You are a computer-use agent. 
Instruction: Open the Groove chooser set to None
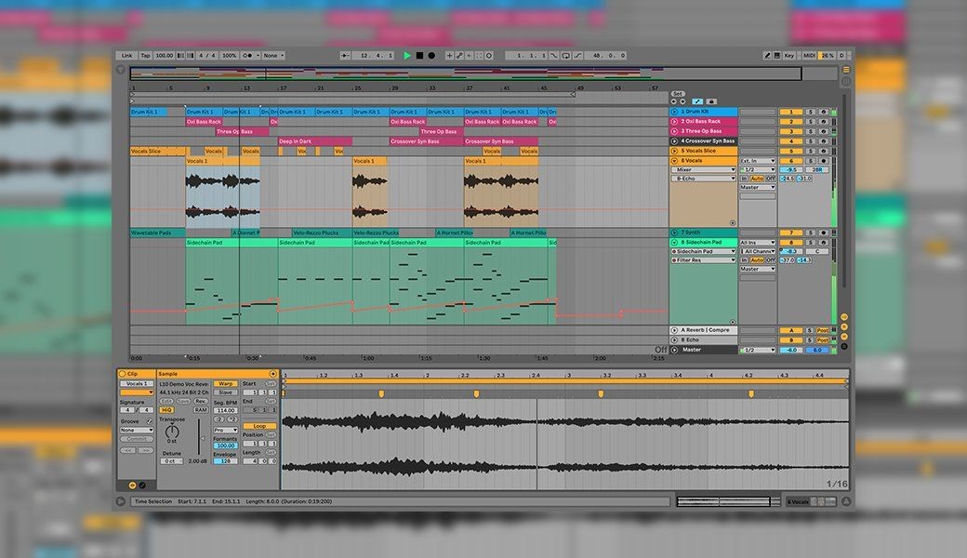pyautogui.click(x=136, y=431)
